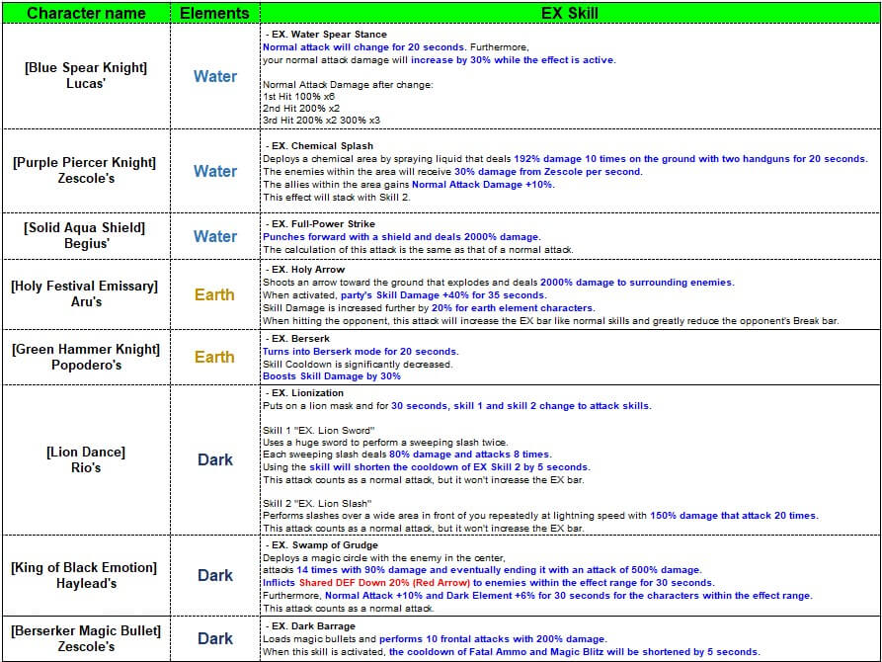Viewport: 882px width, 662px height.
Task: Select the Purple Piercer Knight Zescole's cell
Action: 86,170
